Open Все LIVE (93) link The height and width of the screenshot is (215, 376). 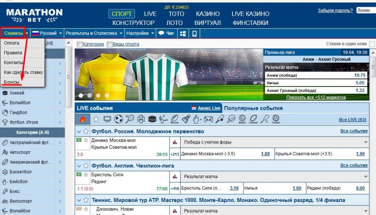click(352, 119)
